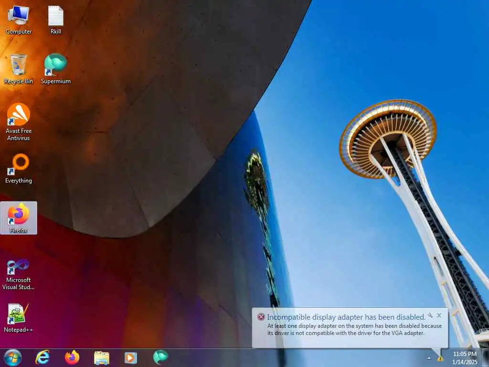
Task: Click the Show desktop button
Action: pos(485,357)
